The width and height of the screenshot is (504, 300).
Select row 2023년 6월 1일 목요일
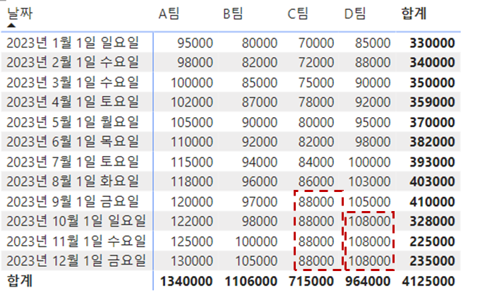(73, 142)
